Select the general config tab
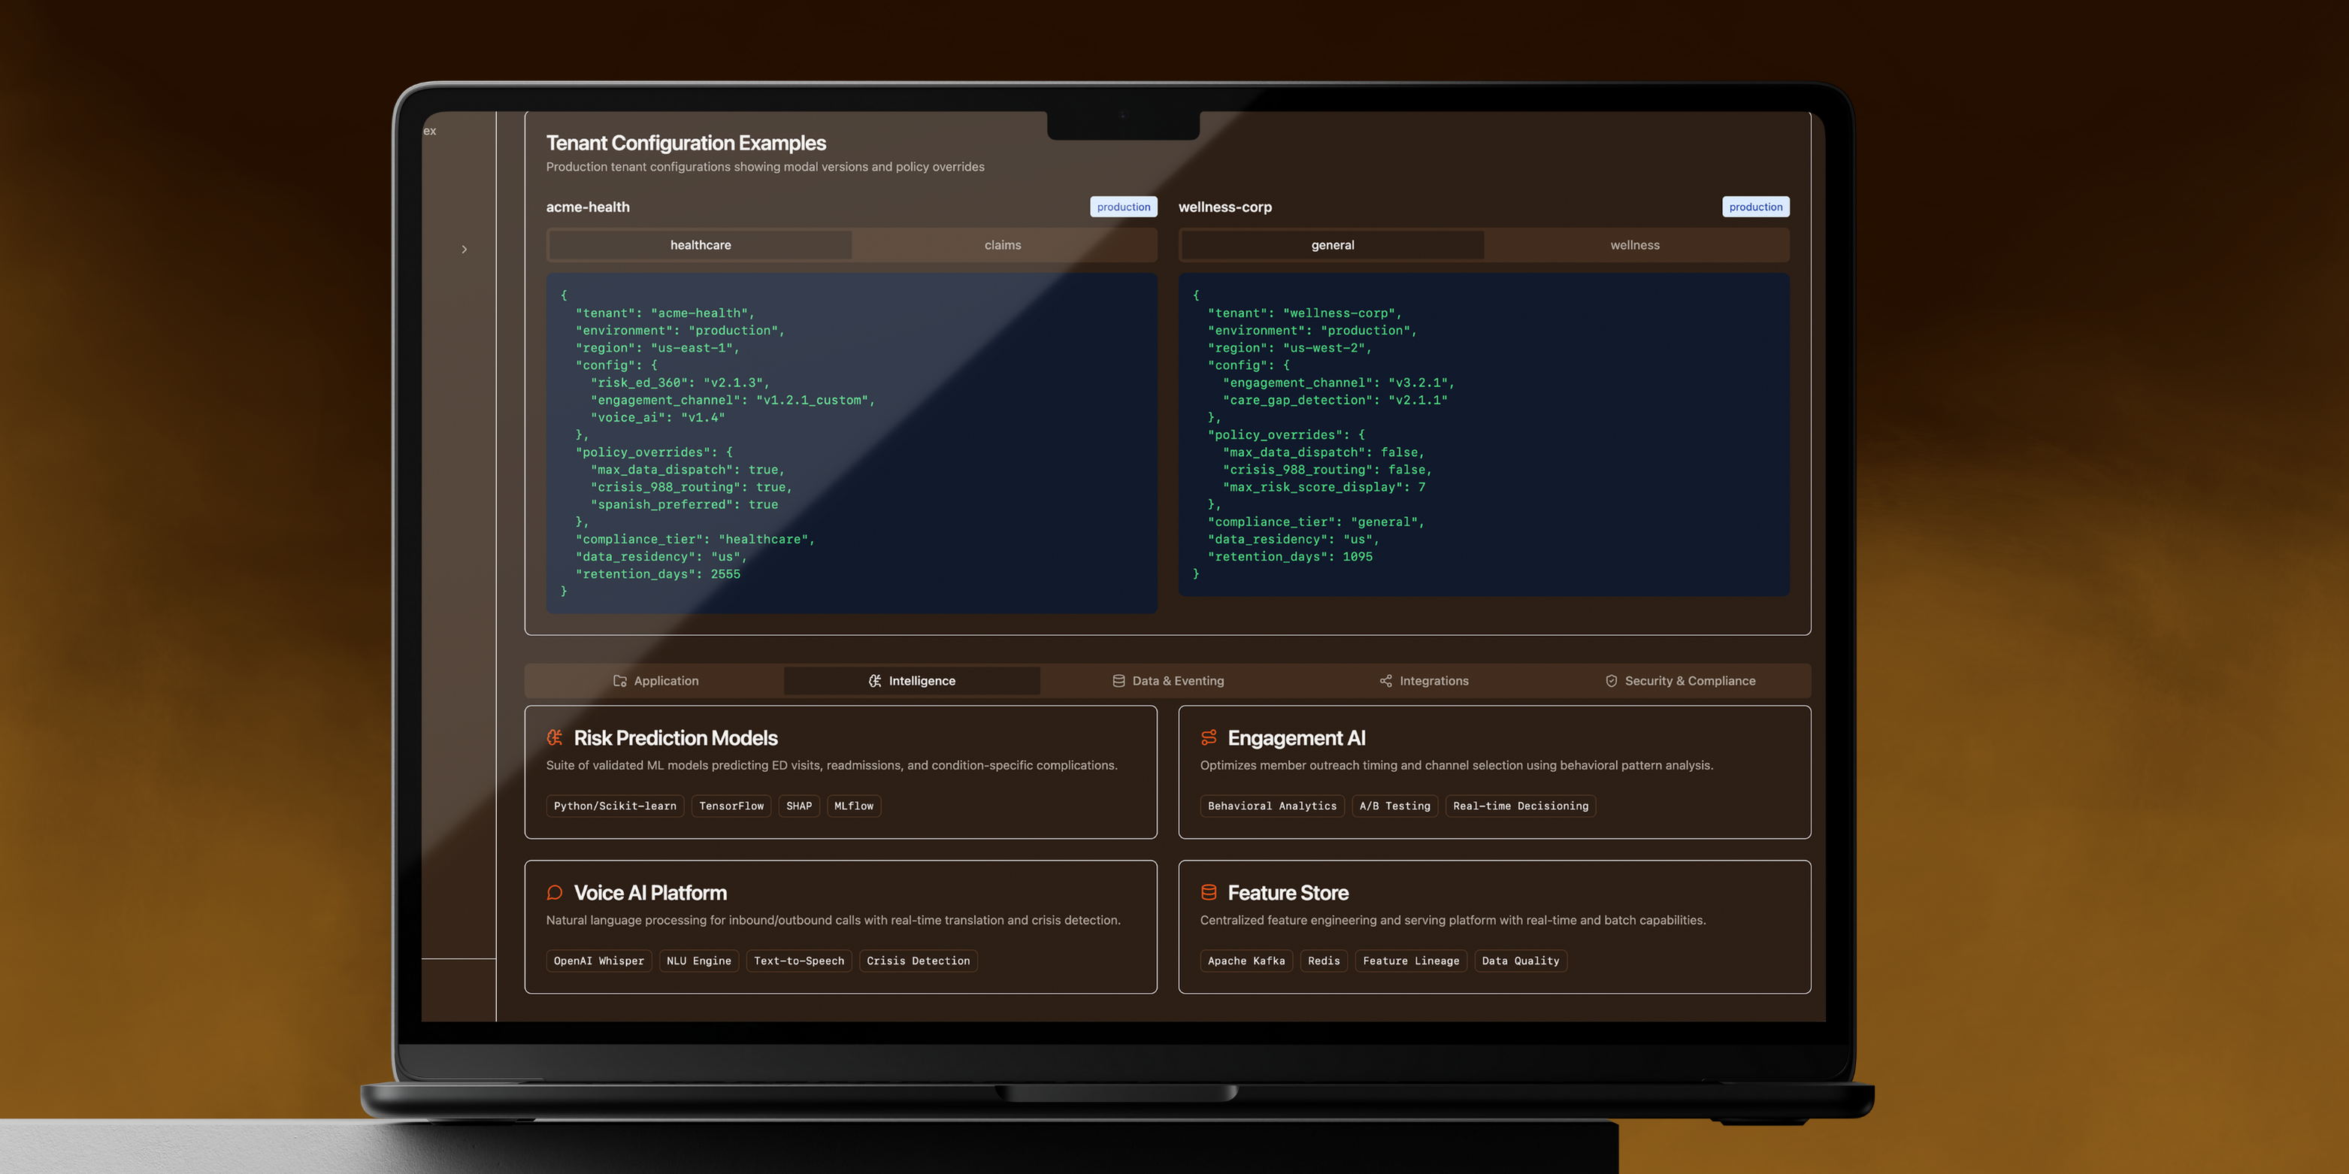This screenshot has width=2349, height=1174. click(x=1332, y=245)
